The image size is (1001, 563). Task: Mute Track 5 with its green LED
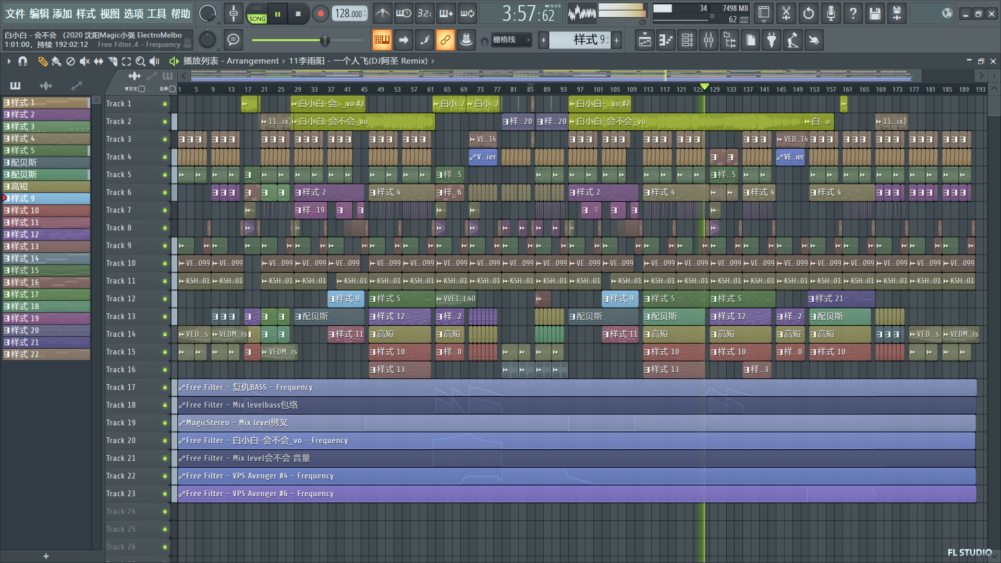tap(165, 175)
